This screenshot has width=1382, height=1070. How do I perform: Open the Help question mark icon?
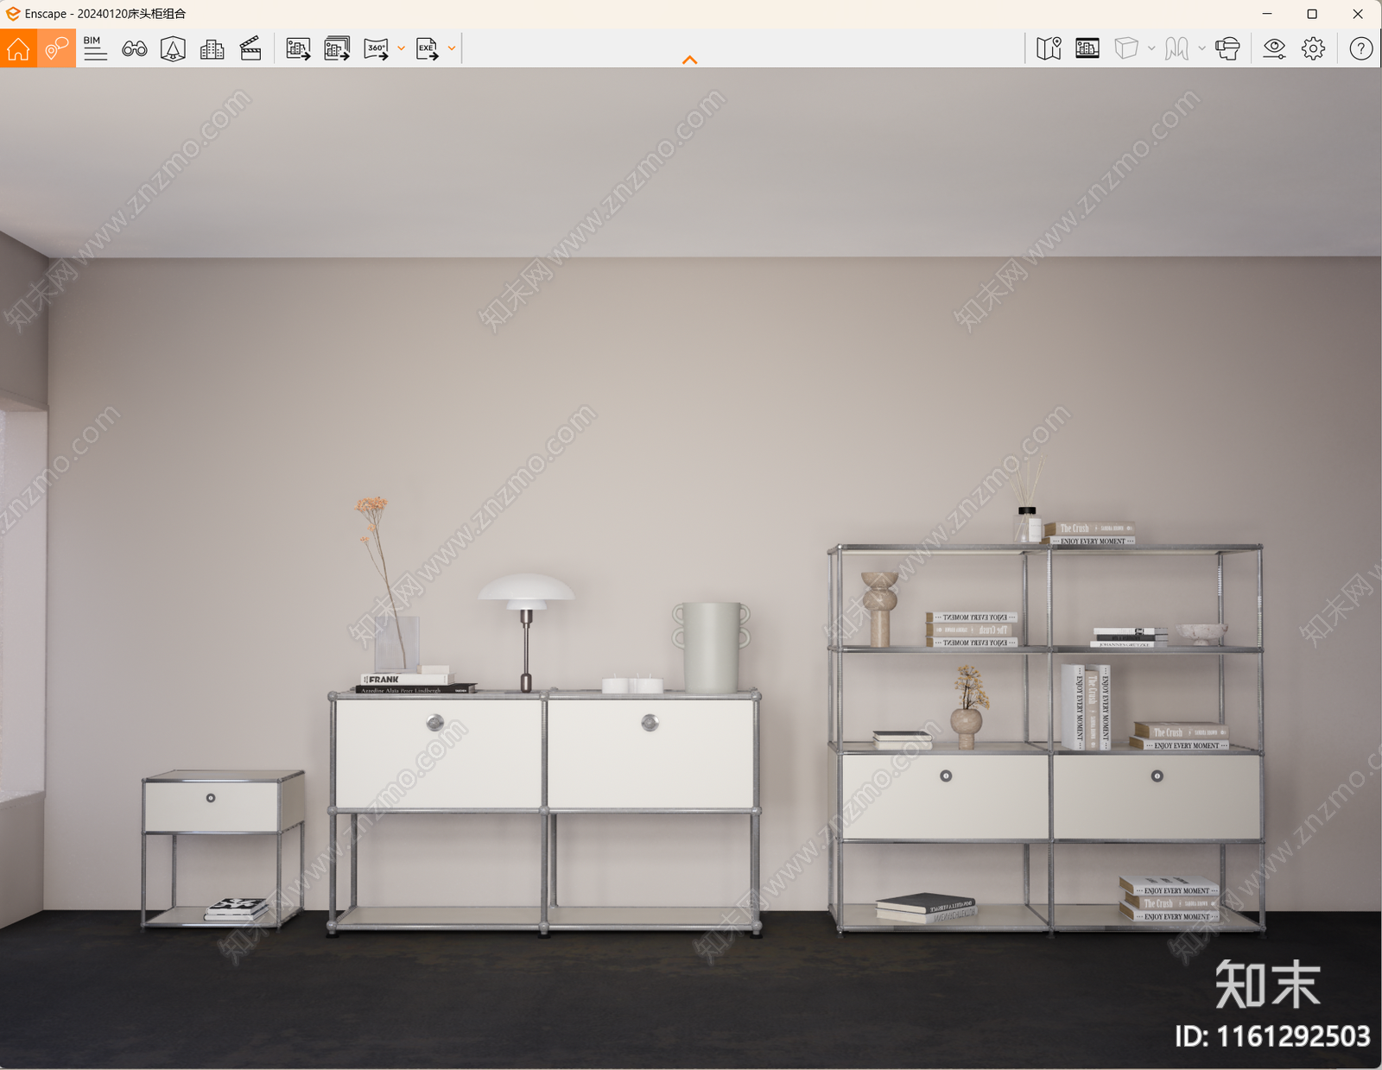(x=1360, y=48)
